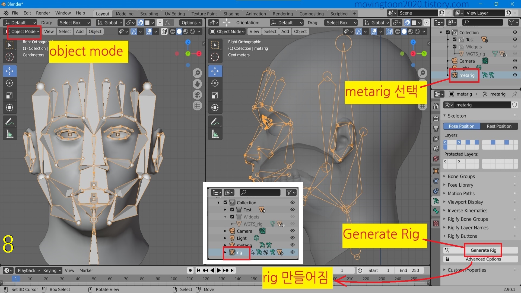The image size is (521, 293).
Task: Switch to the Animation workspace tab
Action: [x=256, y=14]
